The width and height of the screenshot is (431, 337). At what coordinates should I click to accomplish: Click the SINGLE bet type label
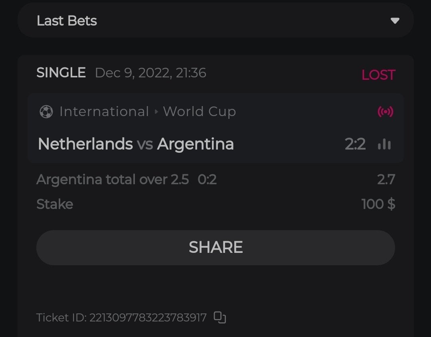[61, 73]
